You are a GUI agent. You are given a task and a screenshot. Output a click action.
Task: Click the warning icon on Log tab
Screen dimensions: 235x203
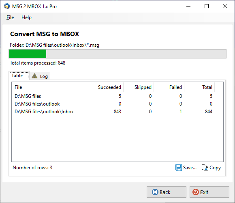[x=34, y=76]
